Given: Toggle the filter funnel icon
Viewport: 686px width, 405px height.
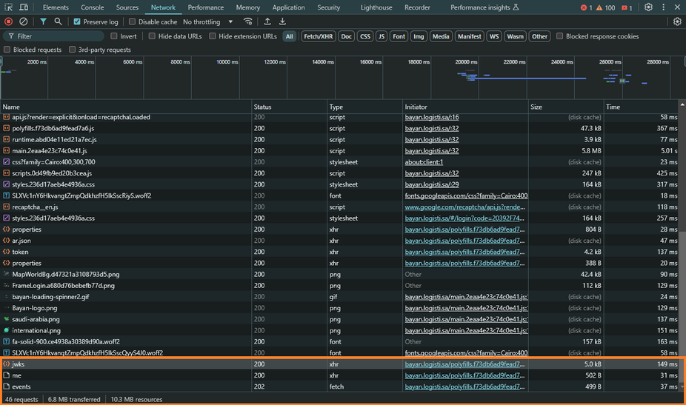Looking at the screenshot, I should [43, 22].
